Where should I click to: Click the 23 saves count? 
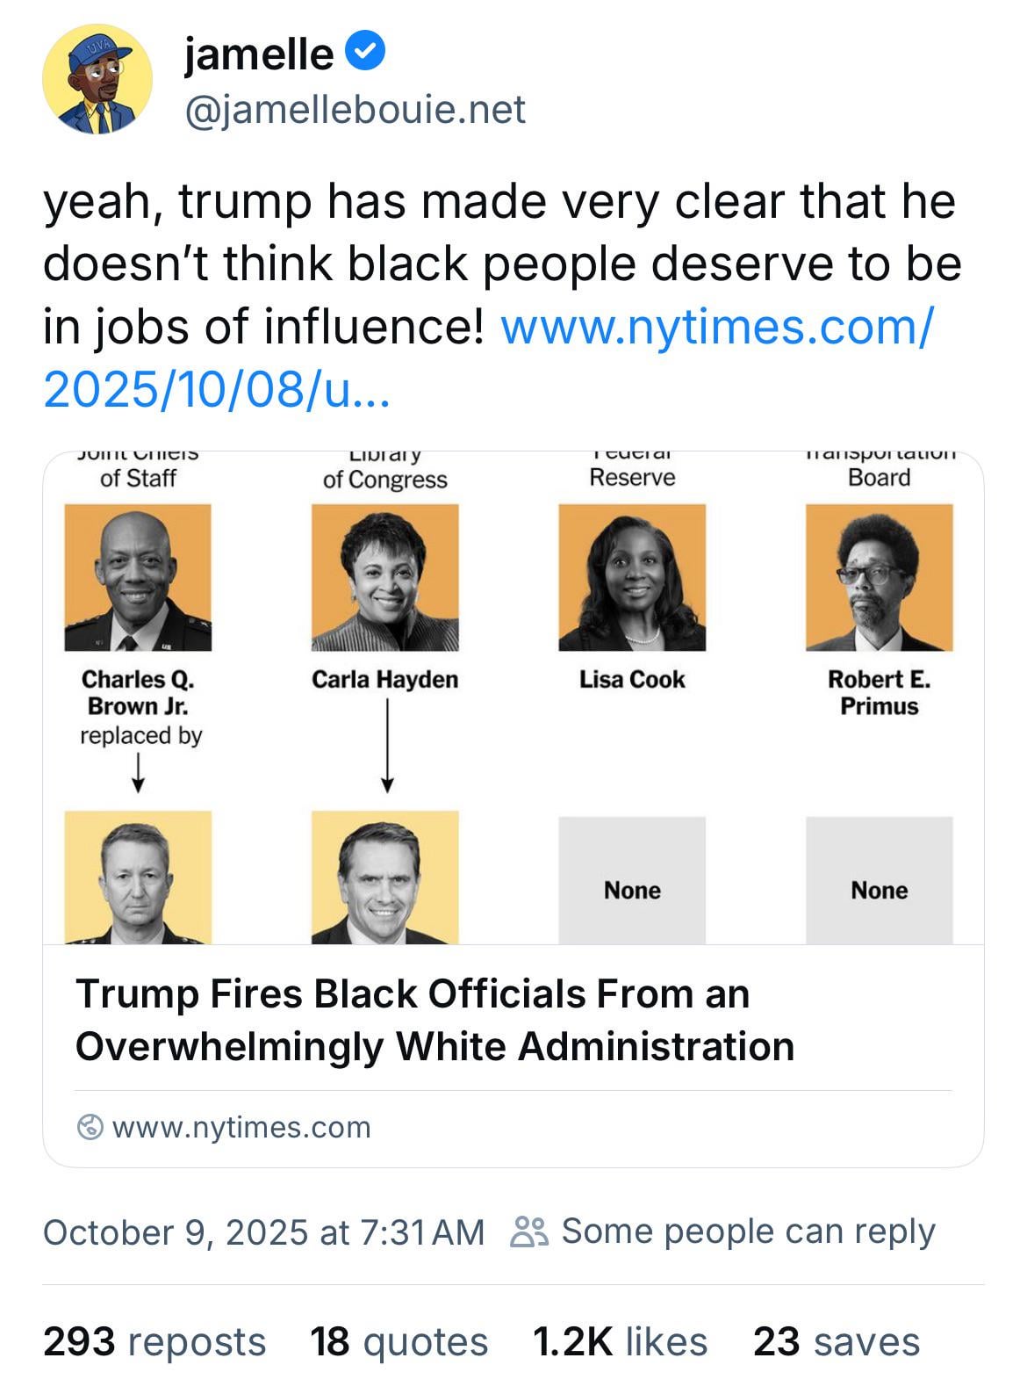(836, 1341)
